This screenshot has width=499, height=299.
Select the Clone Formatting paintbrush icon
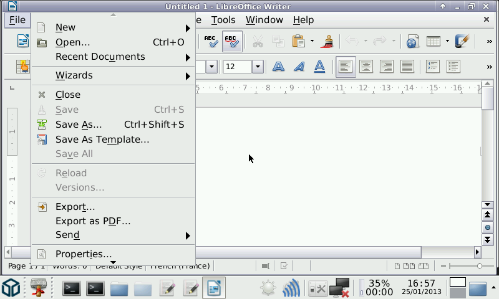click(x=327, y=42)
